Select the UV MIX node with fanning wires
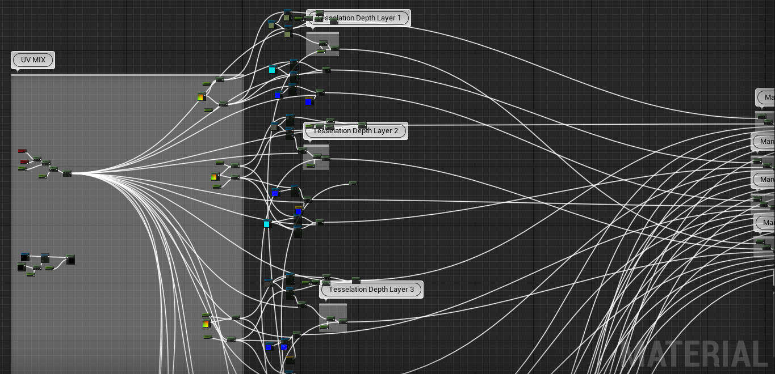775x374 pixels. pyautogui.click(x=67, y=173)
